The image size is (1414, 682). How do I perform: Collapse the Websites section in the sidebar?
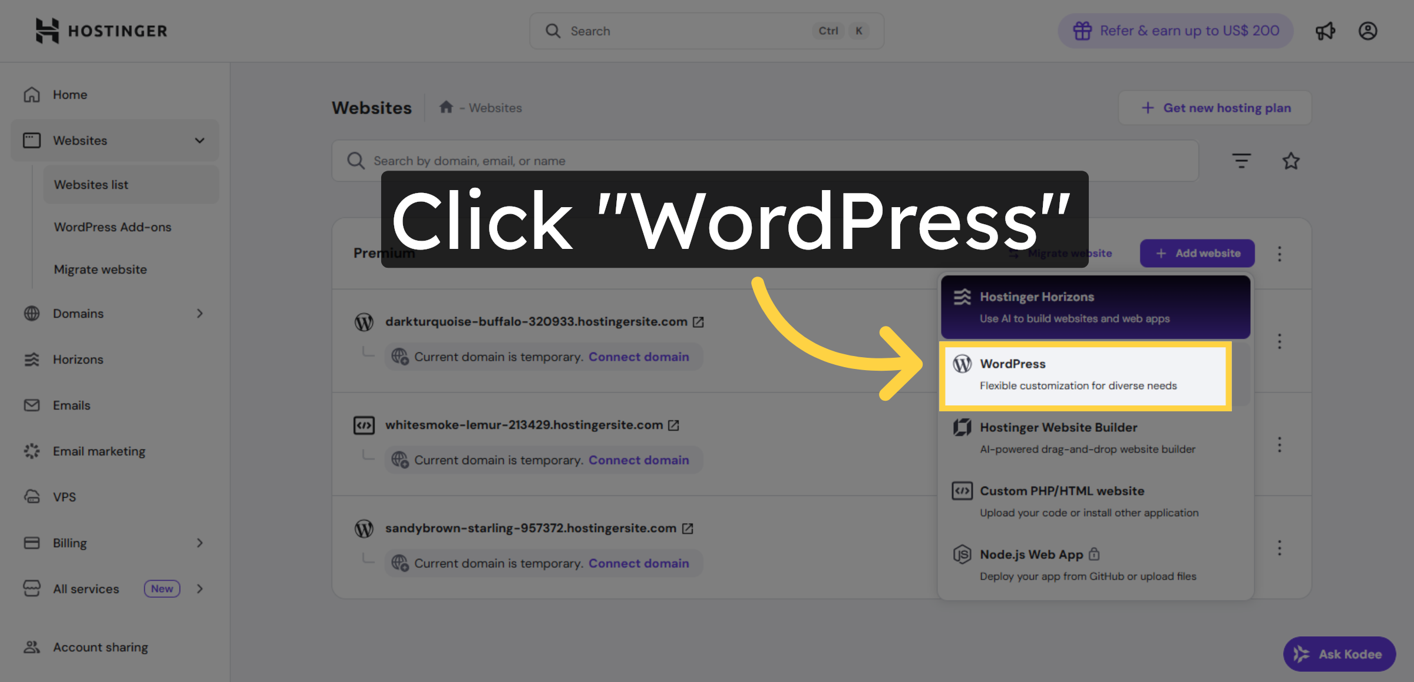[199, 140]
